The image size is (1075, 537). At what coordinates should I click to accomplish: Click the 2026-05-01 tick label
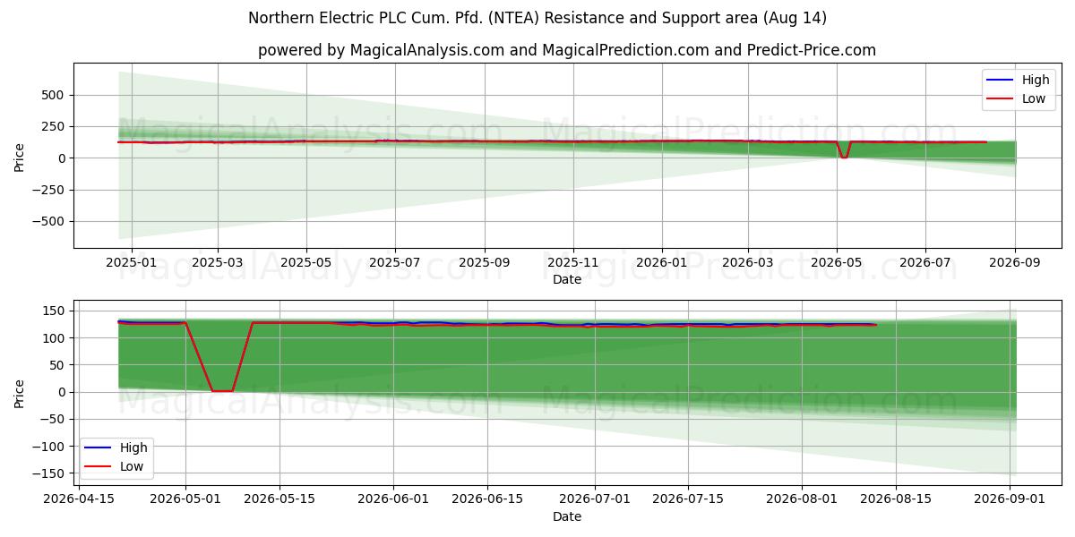[185, 499]
